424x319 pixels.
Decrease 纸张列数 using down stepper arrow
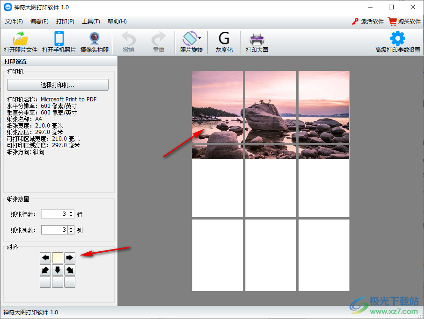[71, 232]
